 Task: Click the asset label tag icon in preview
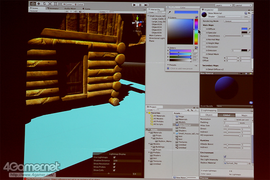pos(251,103)
